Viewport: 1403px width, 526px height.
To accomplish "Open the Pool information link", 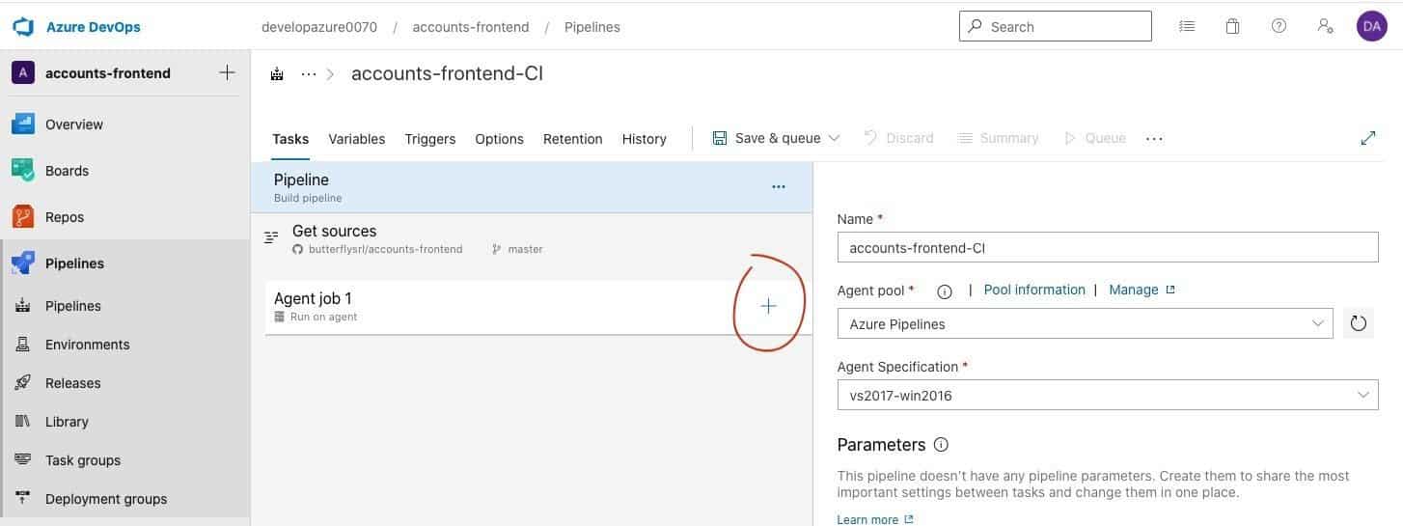I will 1034,290.
